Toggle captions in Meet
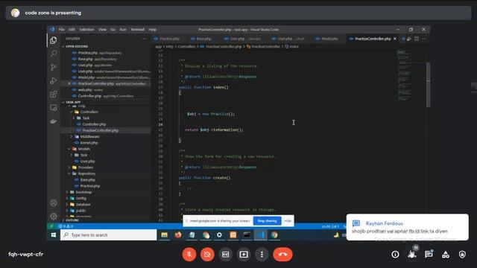Screen dimensions: 477x268 (x=225, y=255)
